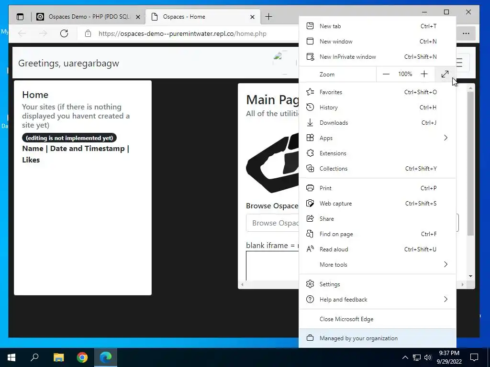This screenshot has width=490, height=367.
Task: Expand the Apps submenu arrow
Action: coord(445,138)
